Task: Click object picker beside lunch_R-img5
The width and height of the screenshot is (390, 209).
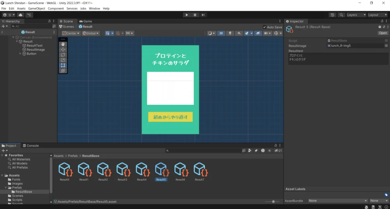Action: click(x=386, y=46)
